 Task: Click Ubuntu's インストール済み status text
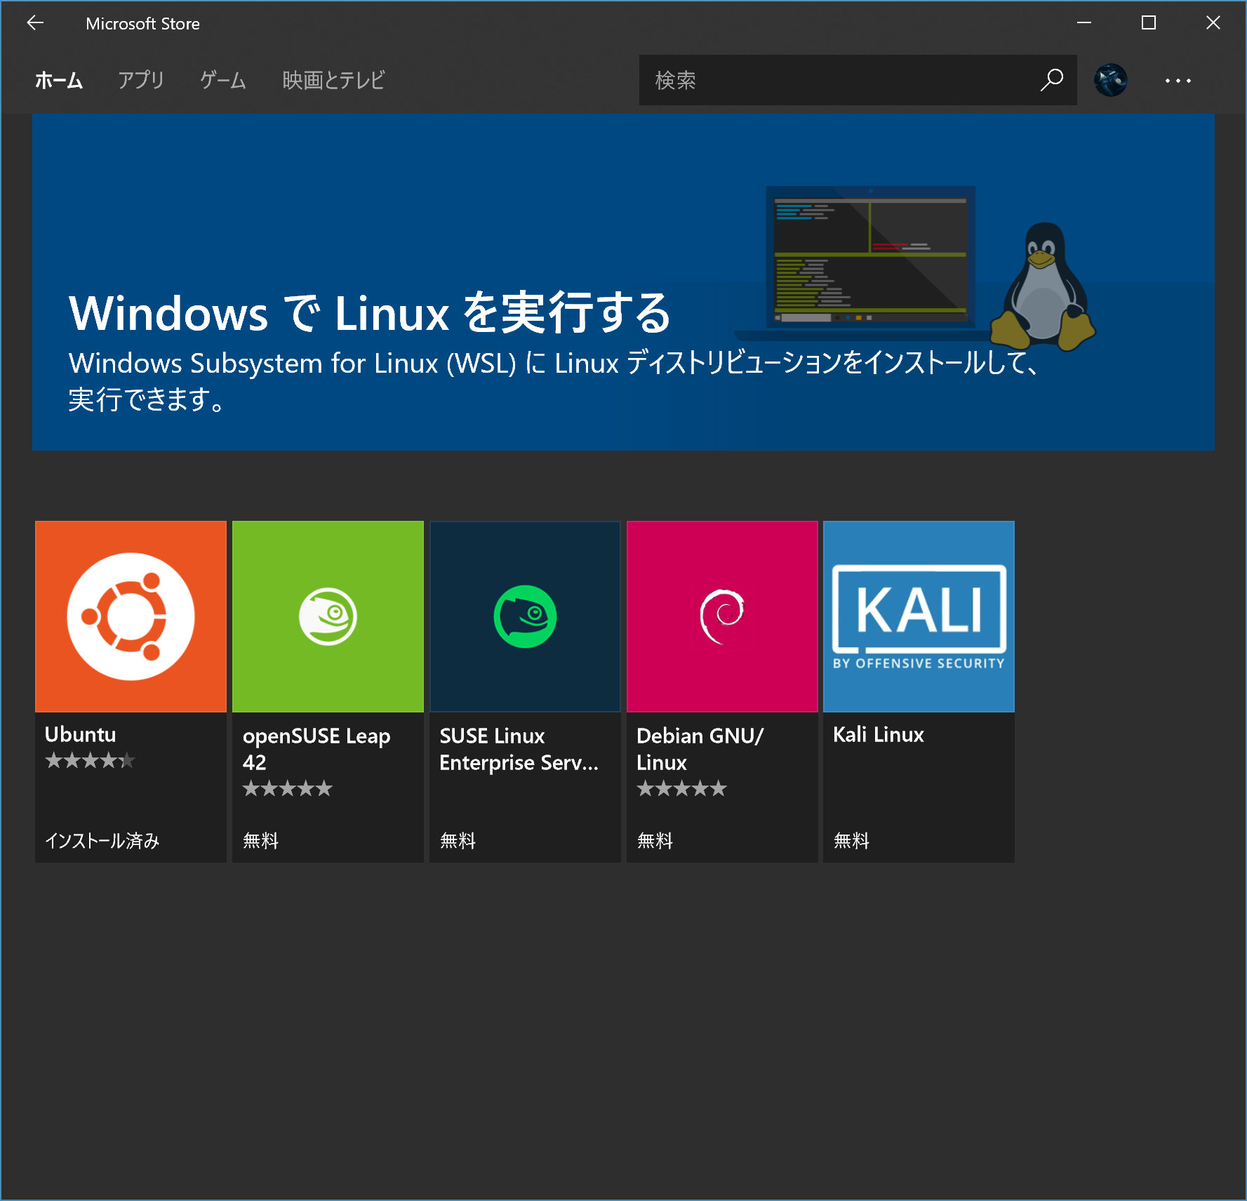click(x=102, y=841)
